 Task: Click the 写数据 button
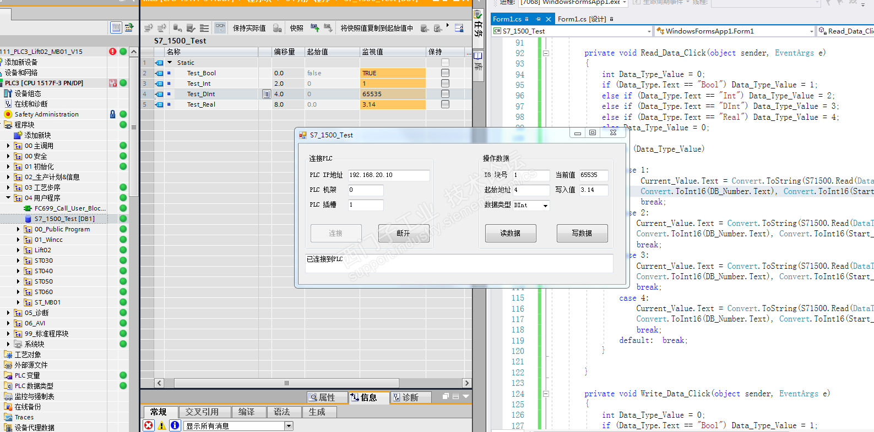[582, 233]
